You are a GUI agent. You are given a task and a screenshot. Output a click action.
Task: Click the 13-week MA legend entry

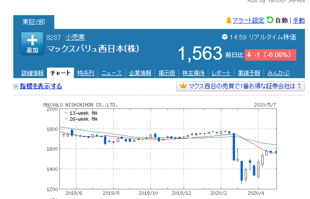(81, 113)
